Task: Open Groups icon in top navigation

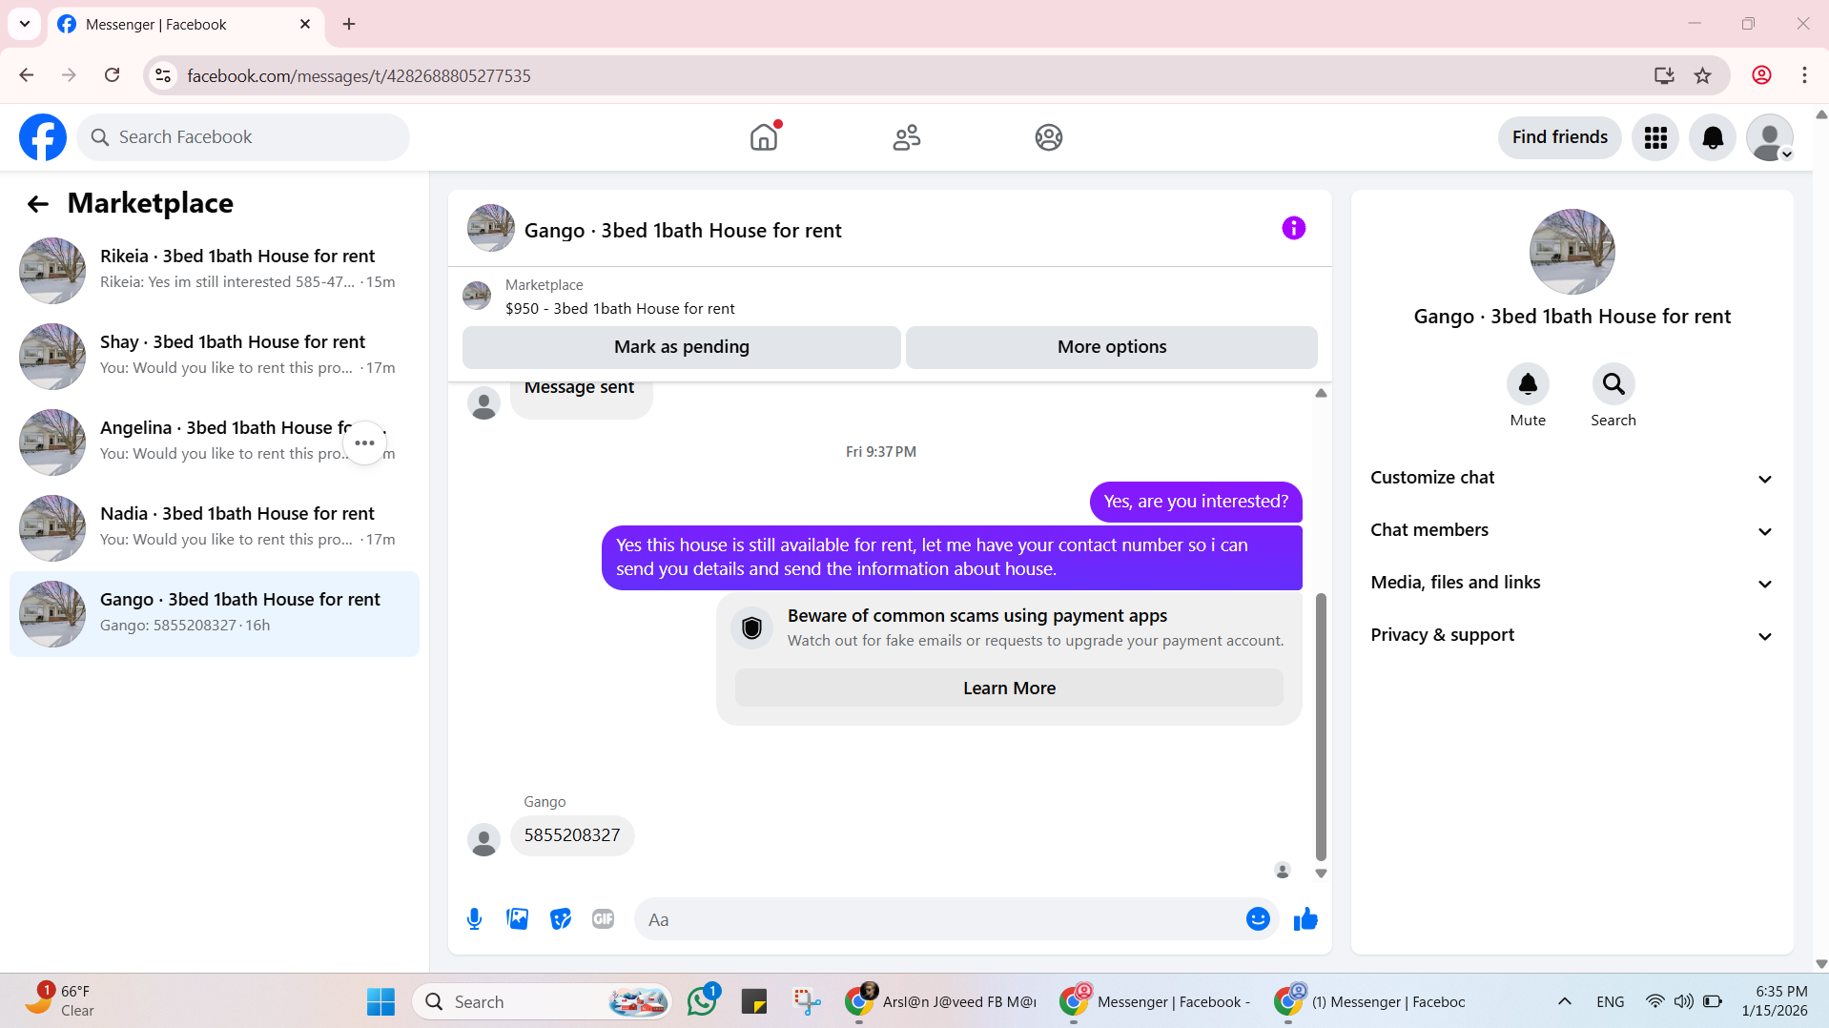Action: click(x=1049, y=137)
